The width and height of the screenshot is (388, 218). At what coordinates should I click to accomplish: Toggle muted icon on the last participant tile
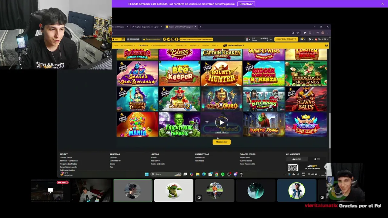tap(322, 198)
